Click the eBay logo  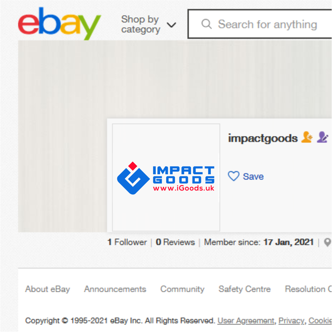click(59, 23)
